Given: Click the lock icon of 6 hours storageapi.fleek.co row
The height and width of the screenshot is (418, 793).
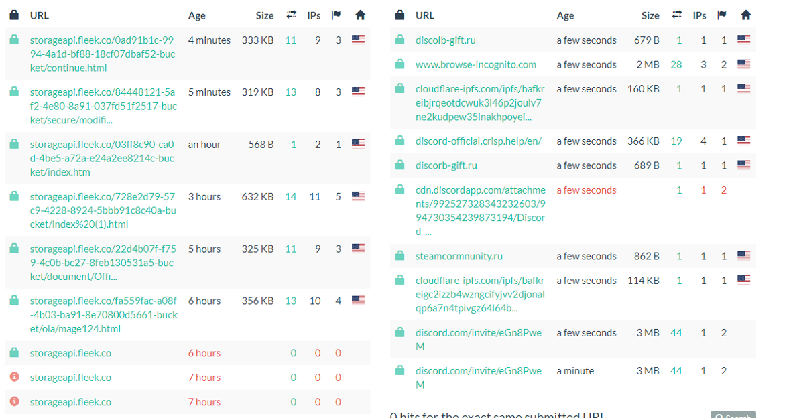Looking at the screenshot, I should coord(14,352).
